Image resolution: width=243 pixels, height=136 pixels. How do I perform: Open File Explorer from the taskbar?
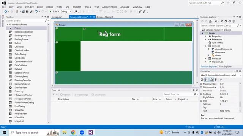point(64,133)
